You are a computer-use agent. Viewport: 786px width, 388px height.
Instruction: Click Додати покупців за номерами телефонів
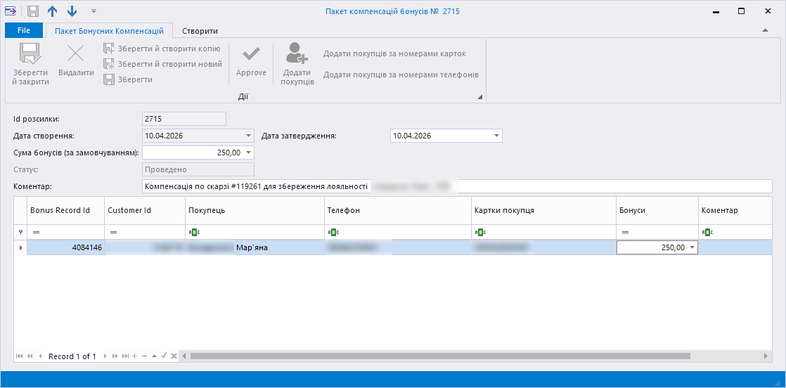pyautogui.click(x=401, y=75)
